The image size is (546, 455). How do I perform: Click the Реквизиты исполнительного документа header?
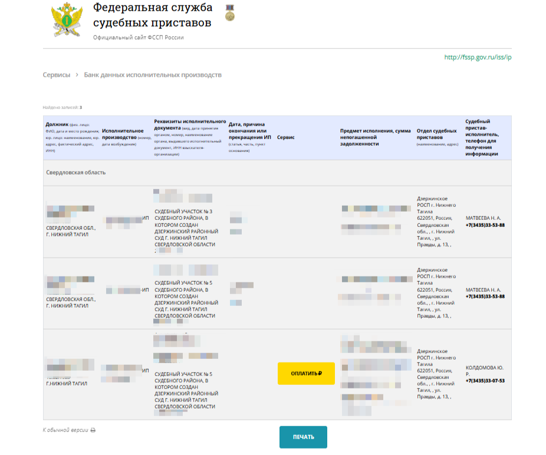190,137
